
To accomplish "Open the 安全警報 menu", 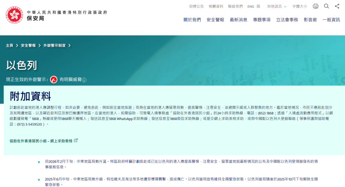I will [x=215, y=20].
